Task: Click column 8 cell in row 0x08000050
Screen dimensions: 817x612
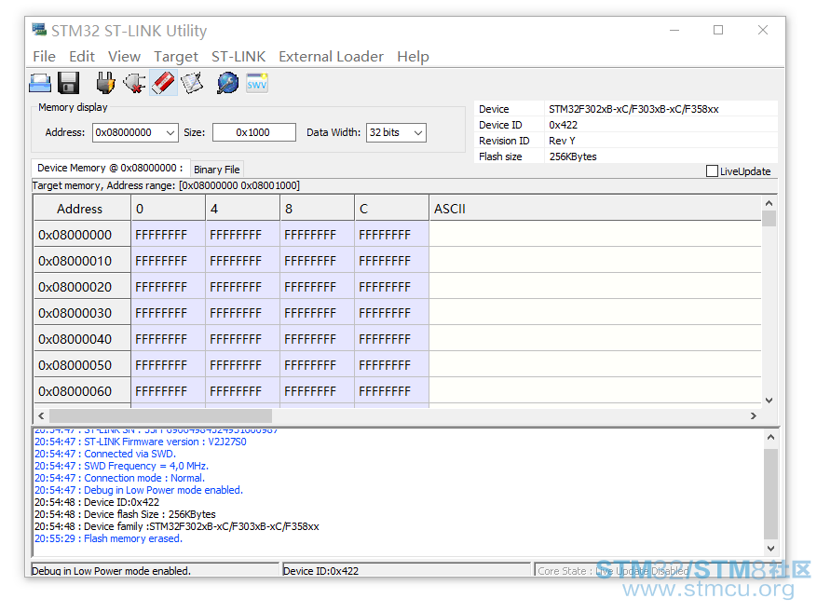Action: [318, 364]
